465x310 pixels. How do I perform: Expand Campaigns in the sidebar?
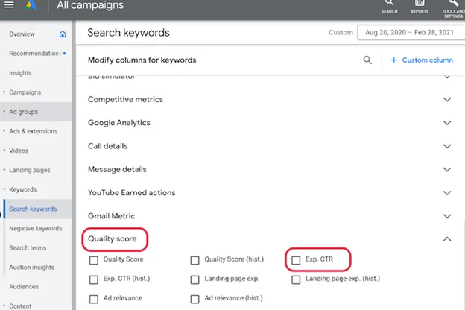[4, 92]
